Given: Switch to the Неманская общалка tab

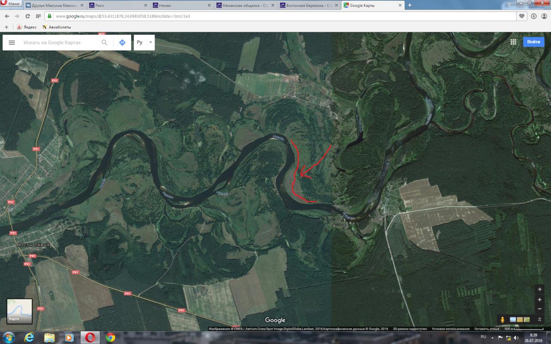Looking at the screenshot, I should (245, 5).
